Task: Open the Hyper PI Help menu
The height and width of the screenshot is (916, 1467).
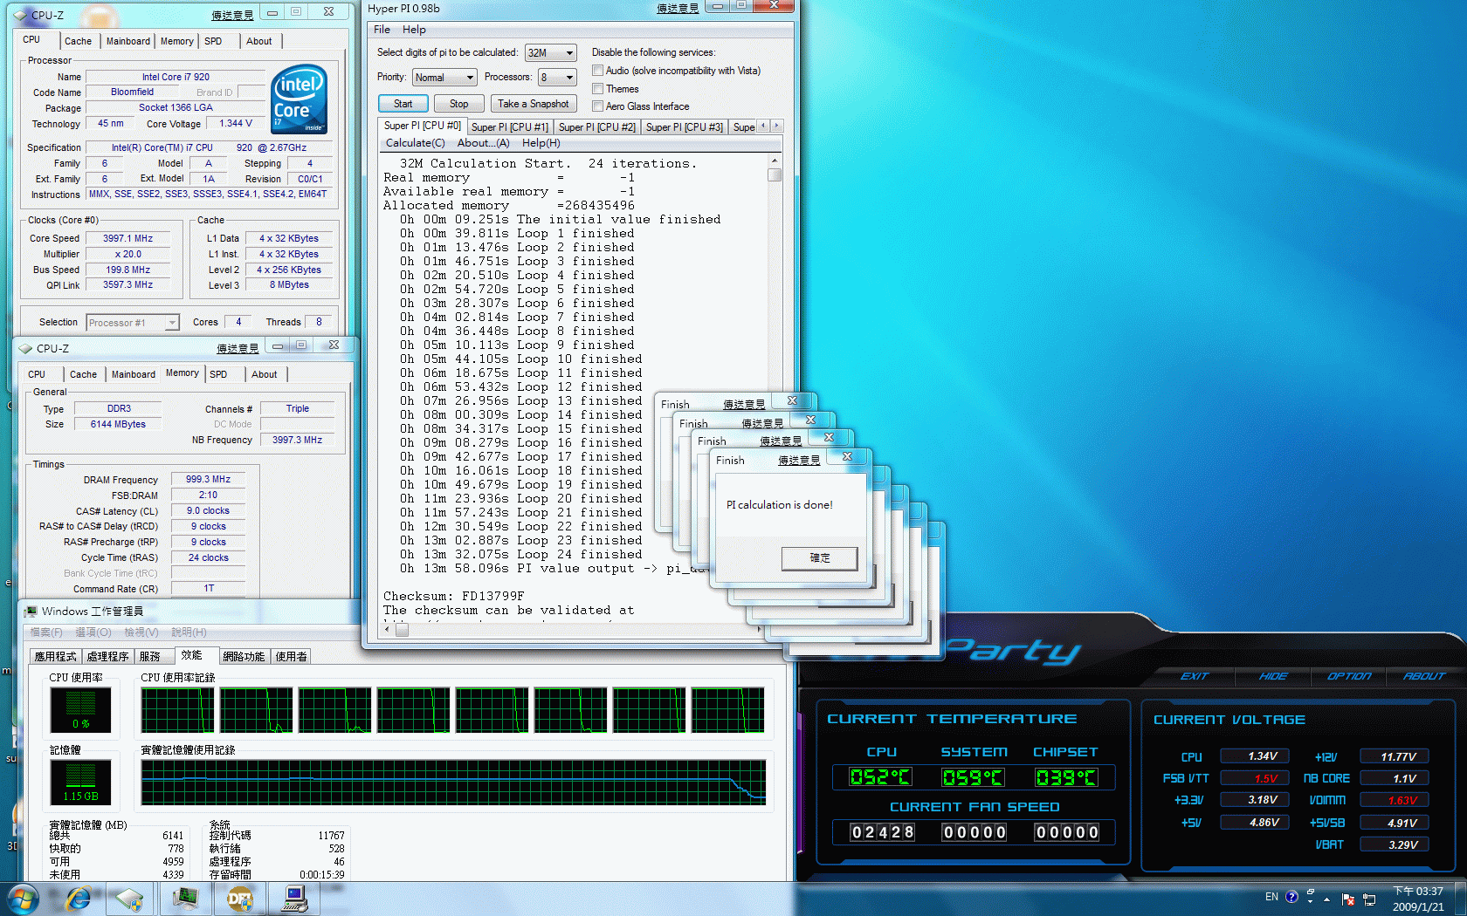Action: 414,30
